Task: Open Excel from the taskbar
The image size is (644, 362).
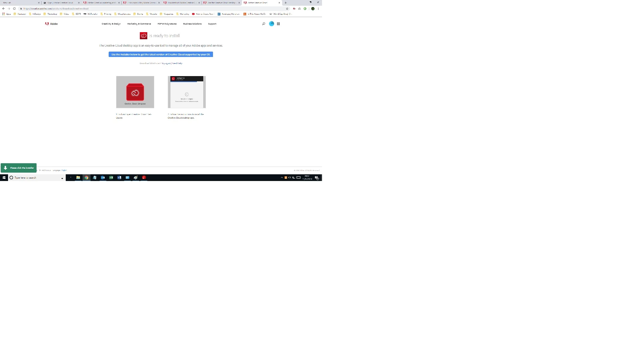Action: pos(111,178)
